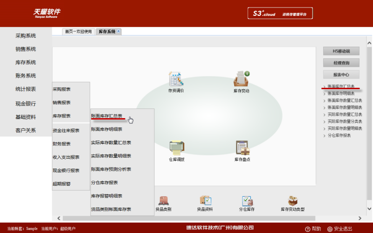Expand 库存报表 in the report menu
373x233 pixels.
click(62, 116)
